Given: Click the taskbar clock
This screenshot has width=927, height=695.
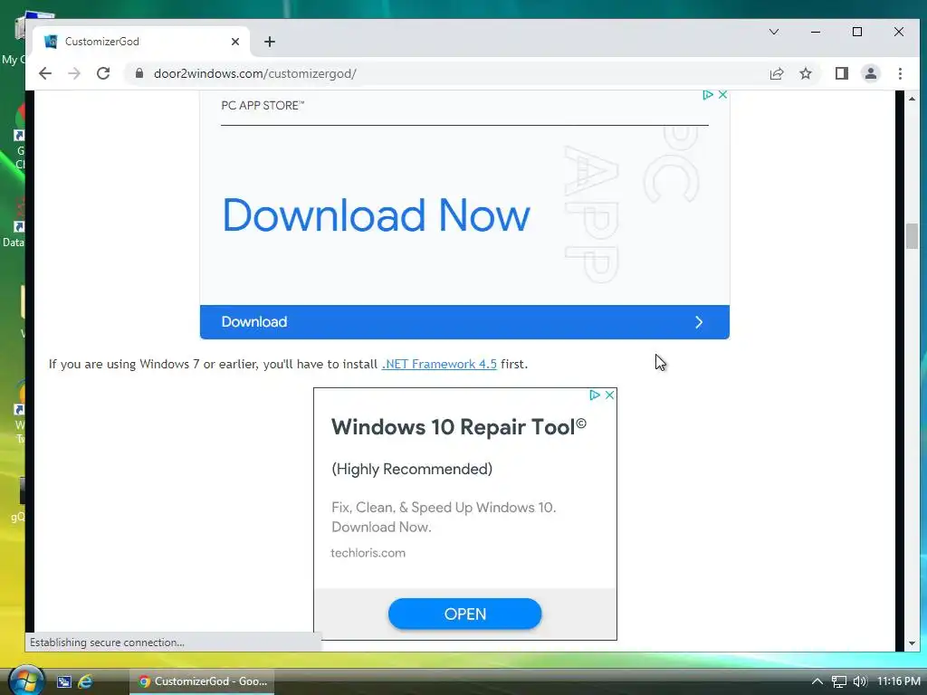Looking at the screenshot, I should click(x=899, y=681).
